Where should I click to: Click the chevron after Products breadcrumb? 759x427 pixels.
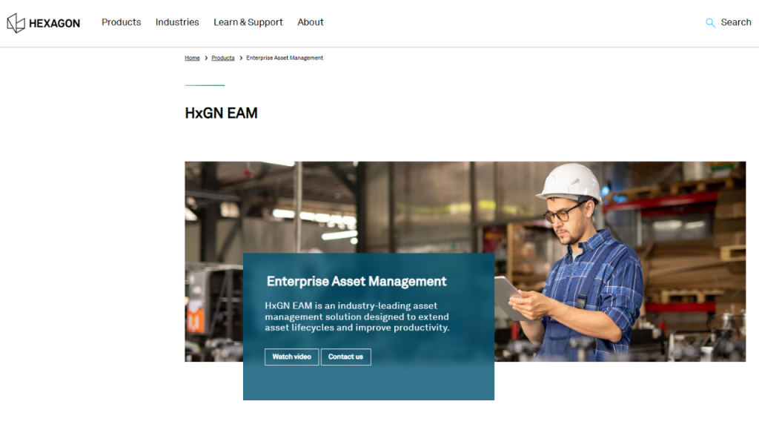(x=241, y=58)
